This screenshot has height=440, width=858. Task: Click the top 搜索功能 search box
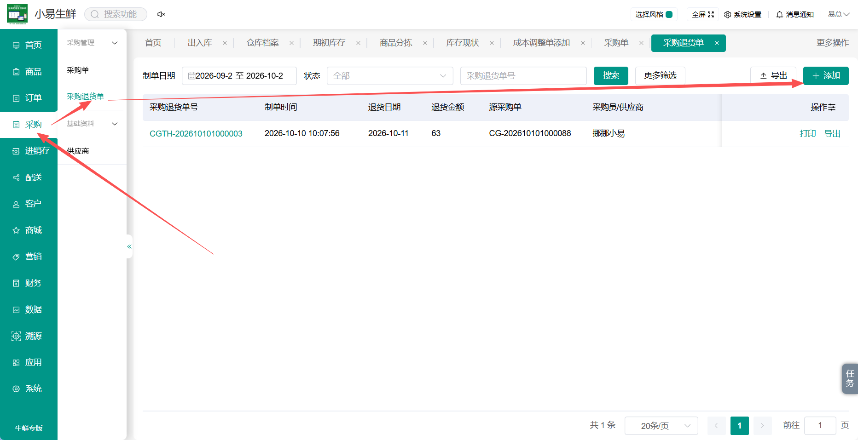point(116,14)
